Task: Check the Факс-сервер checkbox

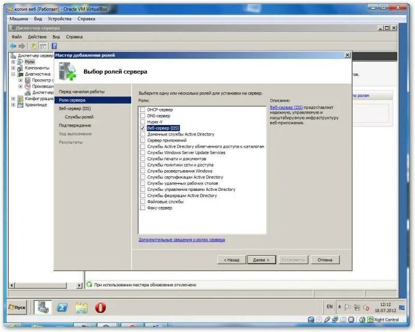Action: tap(143, 208)
